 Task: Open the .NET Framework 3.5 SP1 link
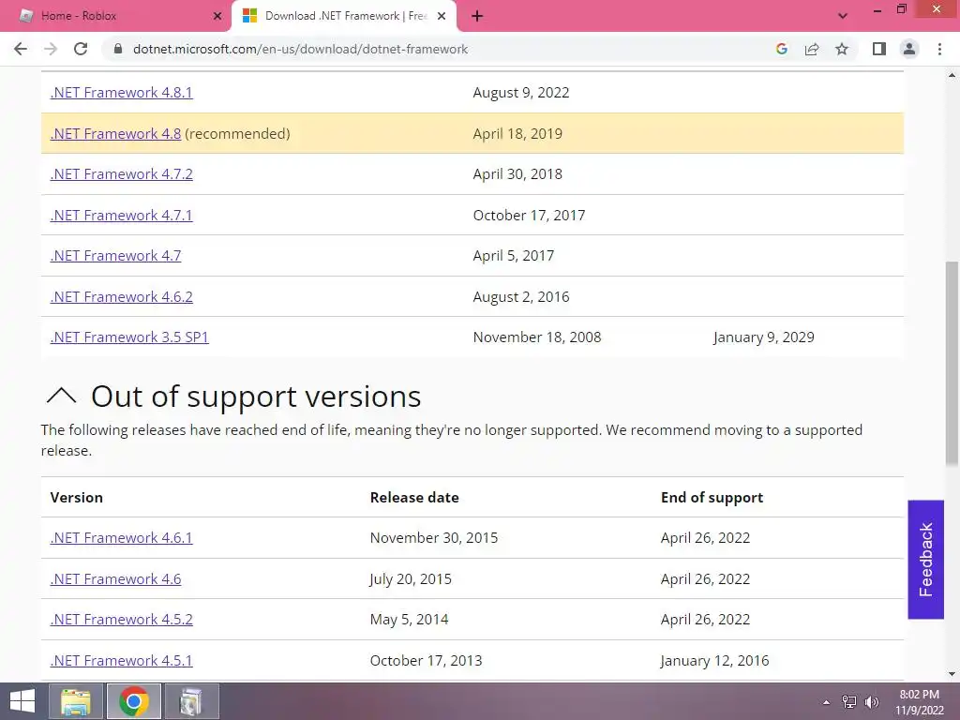pyautogui.click(x=129, y=337)
